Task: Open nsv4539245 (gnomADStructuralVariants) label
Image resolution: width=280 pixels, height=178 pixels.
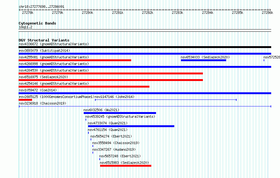Action: click(120, 116)
